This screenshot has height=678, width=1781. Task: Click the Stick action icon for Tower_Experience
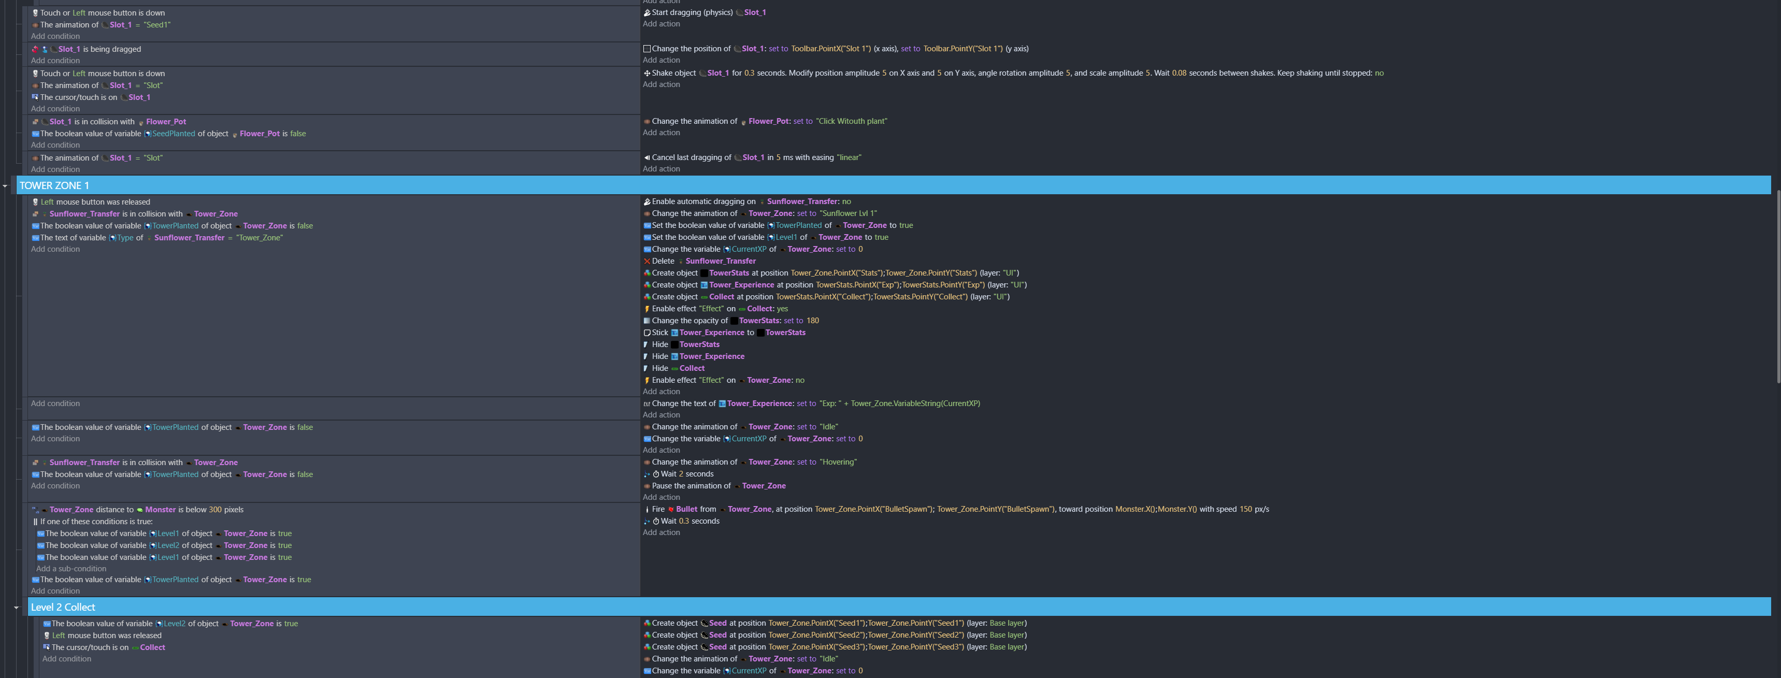tap(647, 333)
